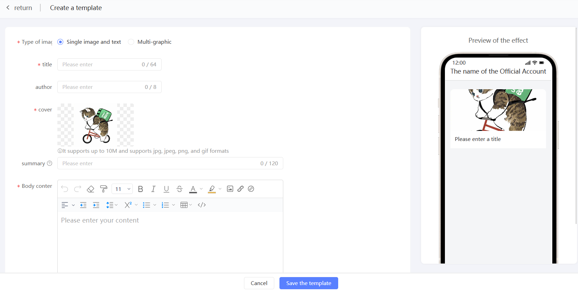Image resolution: width=578 pixels, height=292 pixels.
Task: Click the return link
Action: point(23,8)
